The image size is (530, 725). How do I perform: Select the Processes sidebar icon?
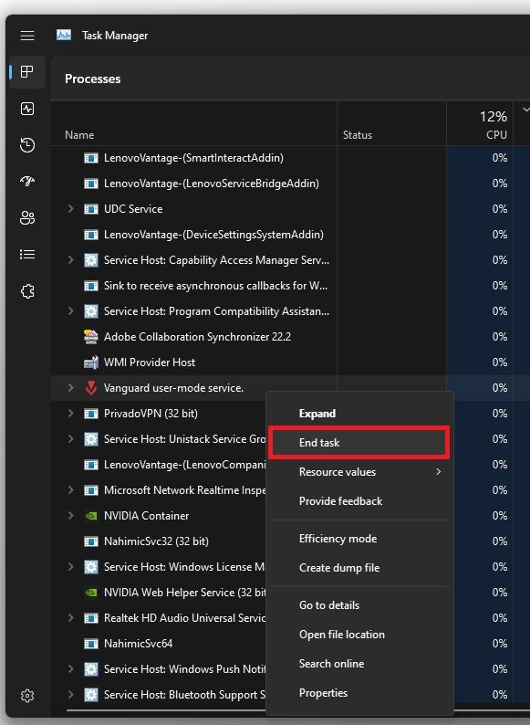point(27,71)
